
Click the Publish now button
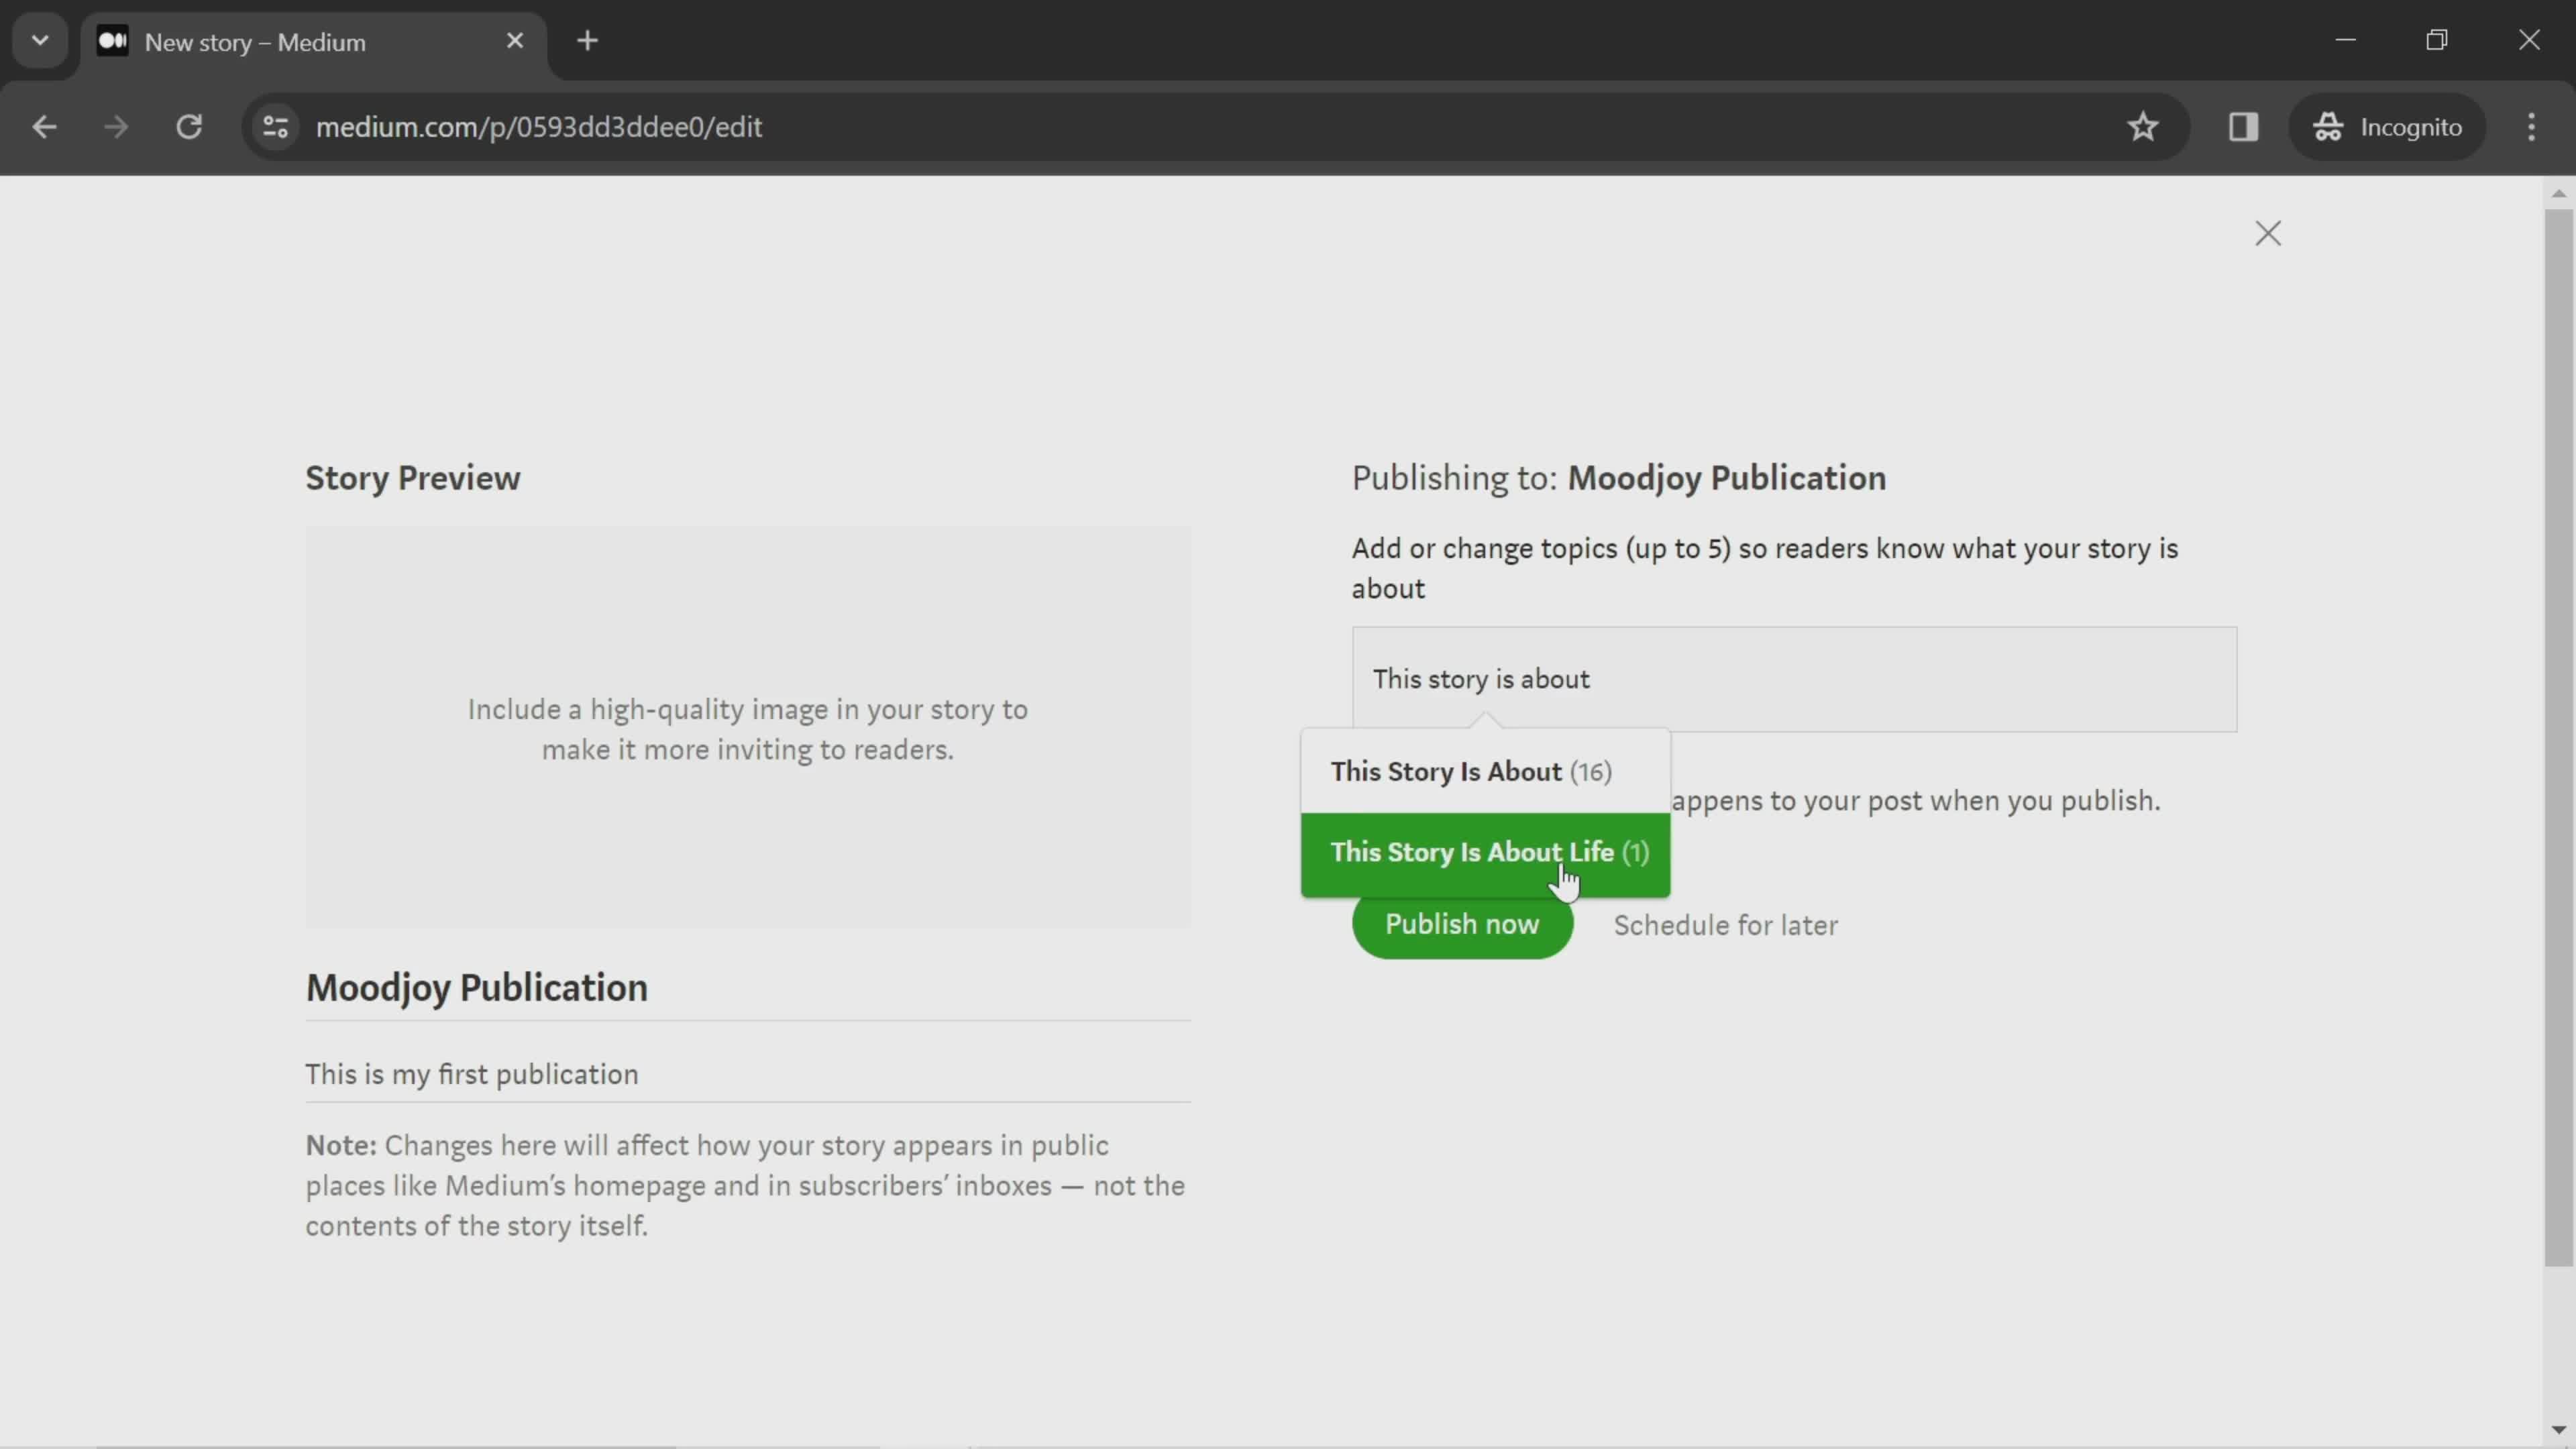tap(1462, 924)
